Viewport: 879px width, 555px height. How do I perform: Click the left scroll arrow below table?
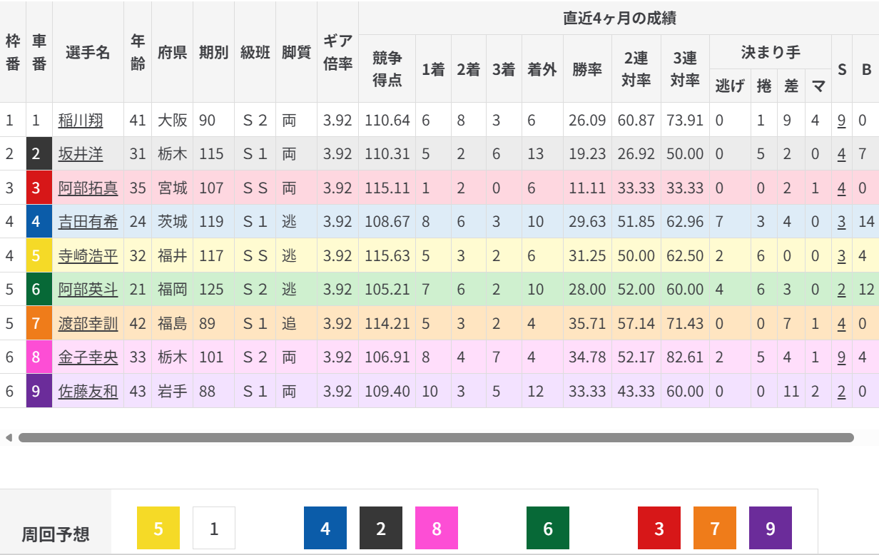coord(9,437)
